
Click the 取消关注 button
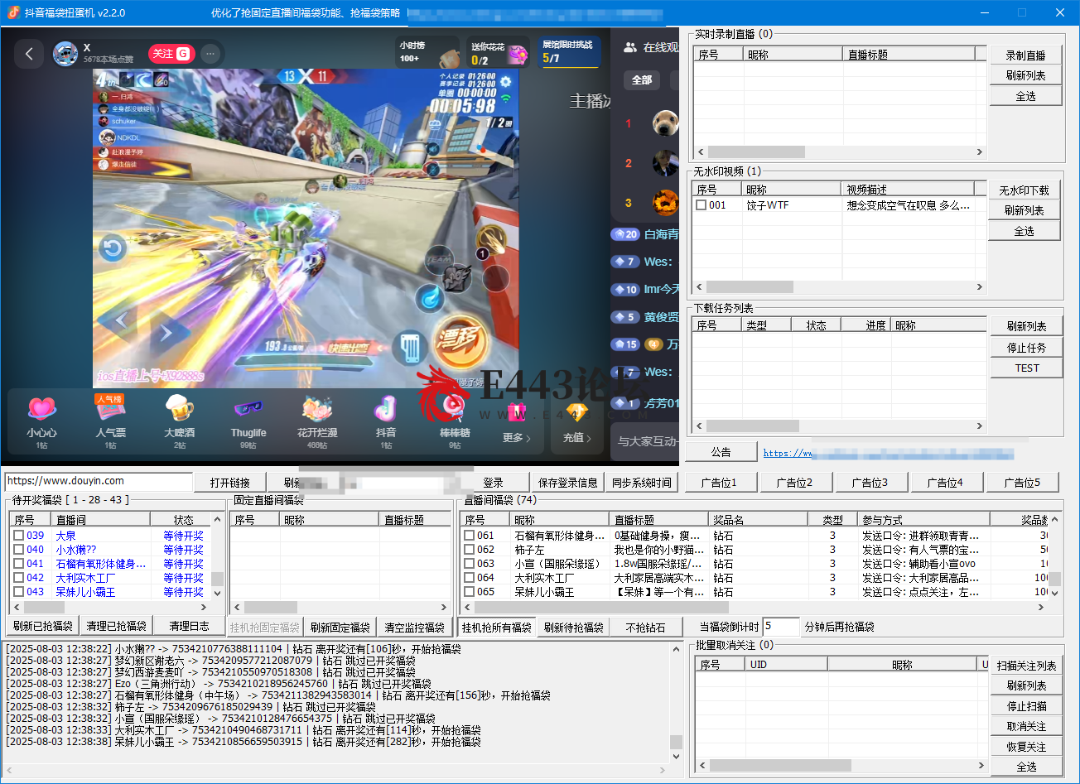pos(1026,727)
